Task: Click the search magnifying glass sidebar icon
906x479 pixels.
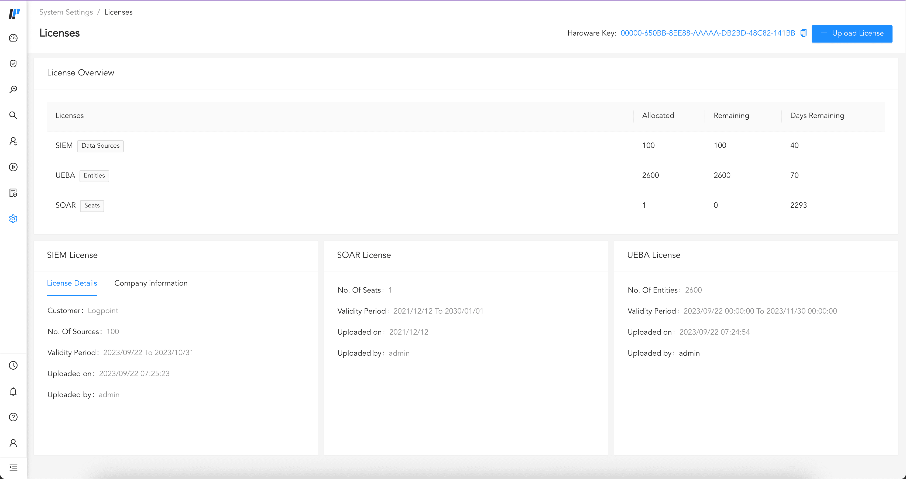Action: point(13,115)
